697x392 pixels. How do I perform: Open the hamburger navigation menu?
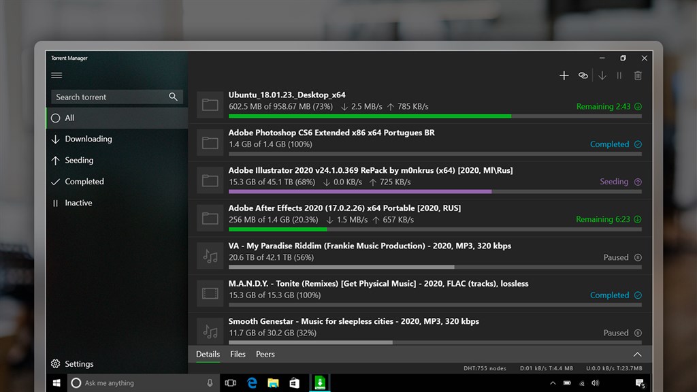pos(56,75)
